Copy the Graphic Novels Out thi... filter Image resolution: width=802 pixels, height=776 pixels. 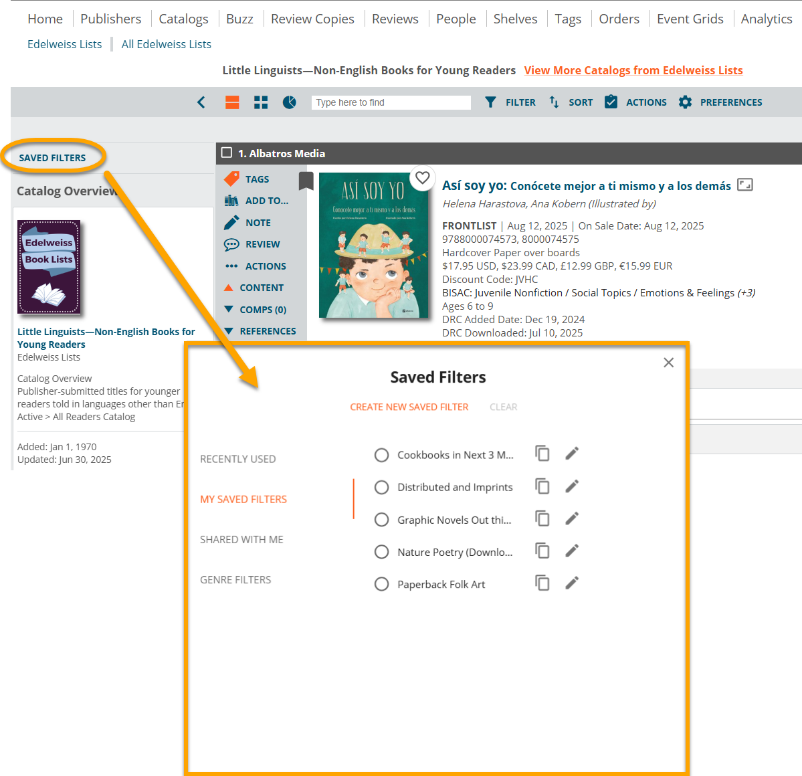(x=542, y=518)
